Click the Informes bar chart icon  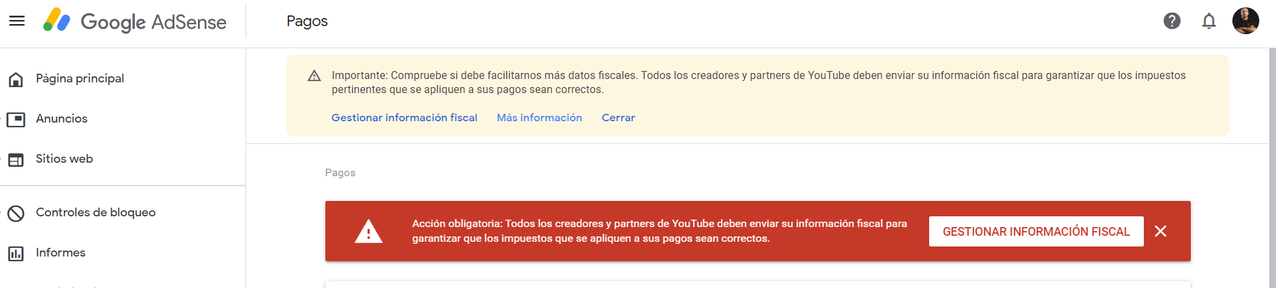tap(16, 253)
